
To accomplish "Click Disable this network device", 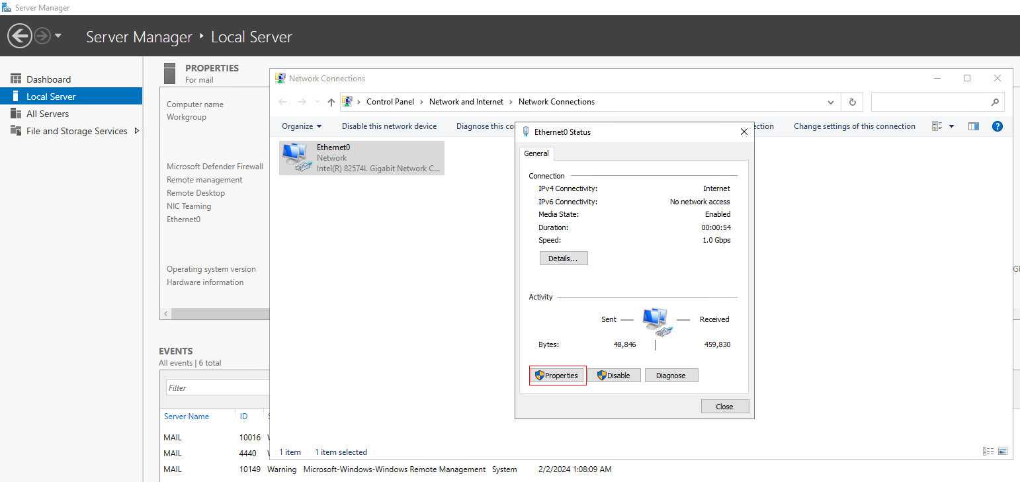I will click(389, 126).
